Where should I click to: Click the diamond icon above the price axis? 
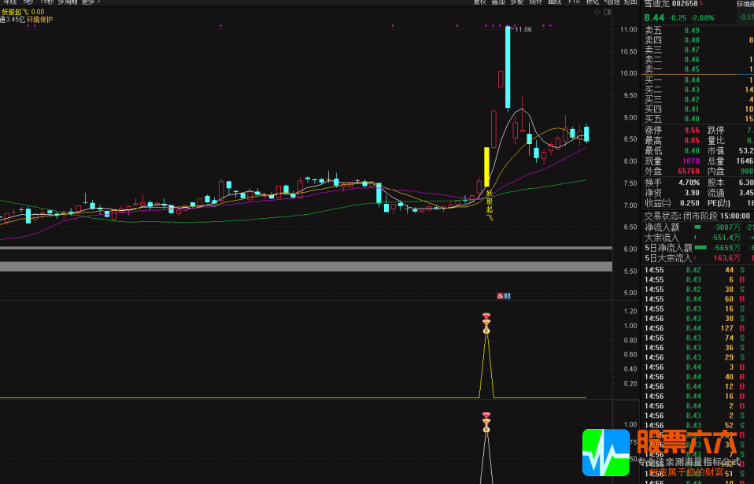click(597, 13)
